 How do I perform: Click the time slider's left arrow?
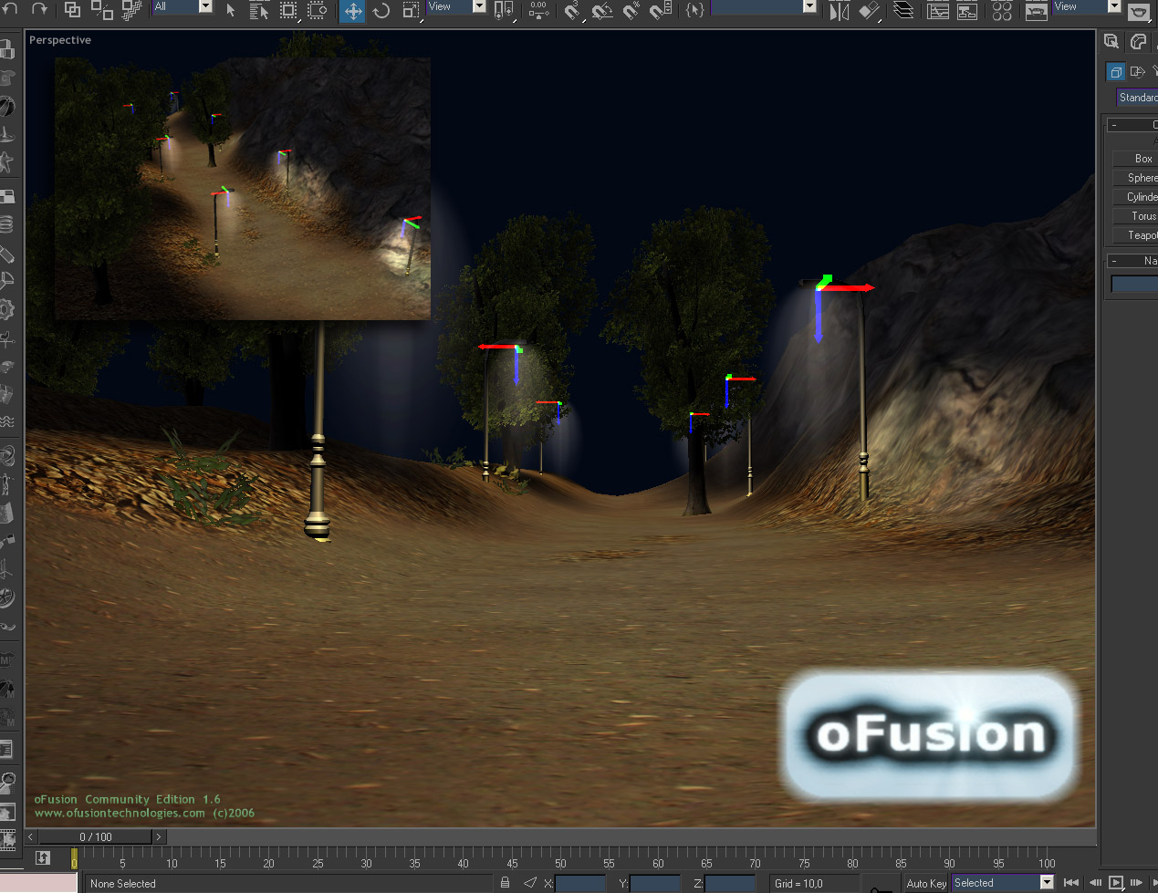coord(31,836)
